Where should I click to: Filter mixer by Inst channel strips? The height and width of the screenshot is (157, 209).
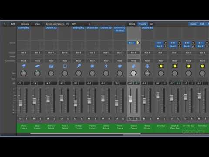pyautogui.click(x=202, y=24)
